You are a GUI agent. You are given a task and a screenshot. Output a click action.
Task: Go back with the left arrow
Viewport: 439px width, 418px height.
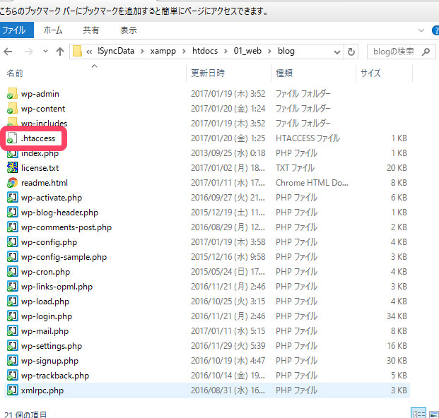point(8,52)
